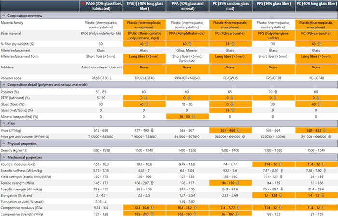
Task: Select TPU(r) (40% long glass fiber) column header
Action: tap(144, 6)
